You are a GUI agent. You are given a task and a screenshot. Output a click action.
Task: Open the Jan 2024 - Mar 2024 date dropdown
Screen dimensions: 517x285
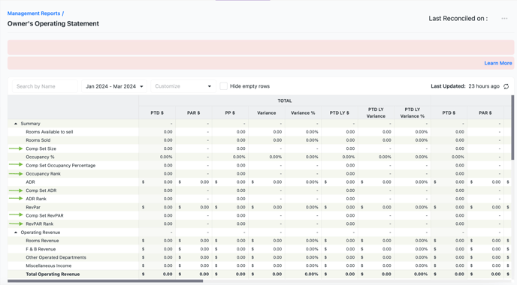coord(114,86)
